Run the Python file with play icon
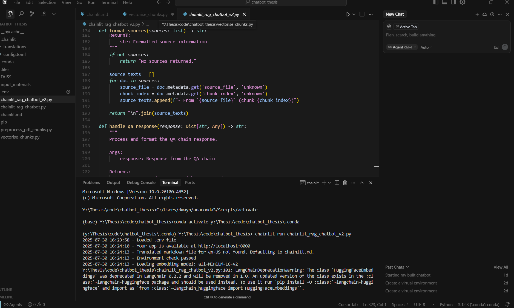 (x=348, y=14)
